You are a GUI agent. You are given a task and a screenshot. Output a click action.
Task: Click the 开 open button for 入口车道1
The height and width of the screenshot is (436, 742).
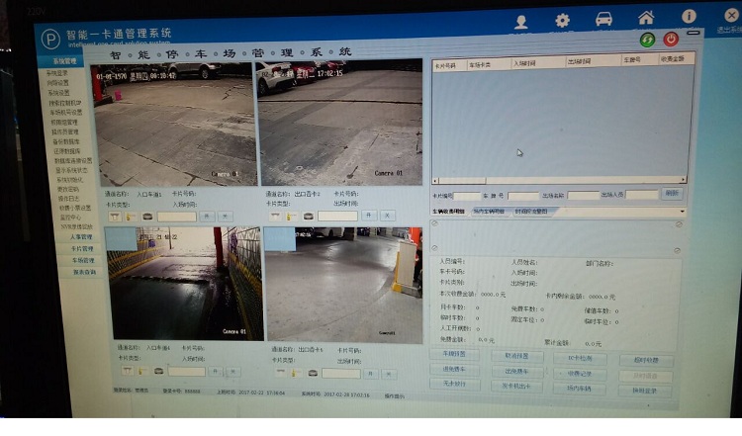point(207,217)
